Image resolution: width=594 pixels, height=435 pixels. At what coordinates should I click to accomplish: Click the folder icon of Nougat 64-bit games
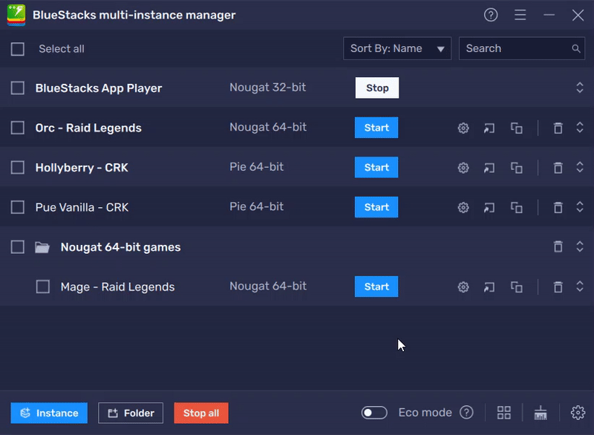tap(42, 247)
